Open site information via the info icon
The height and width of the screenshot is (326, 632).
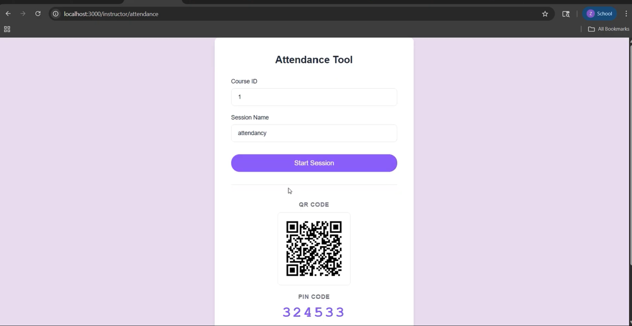coord(55,14)
